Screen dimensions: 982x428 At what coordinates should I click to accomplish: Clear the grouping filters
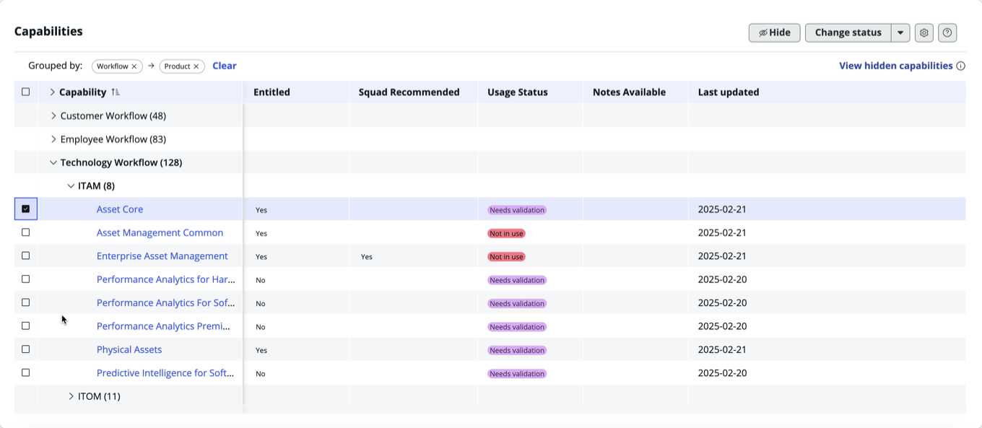pos(225,66)
